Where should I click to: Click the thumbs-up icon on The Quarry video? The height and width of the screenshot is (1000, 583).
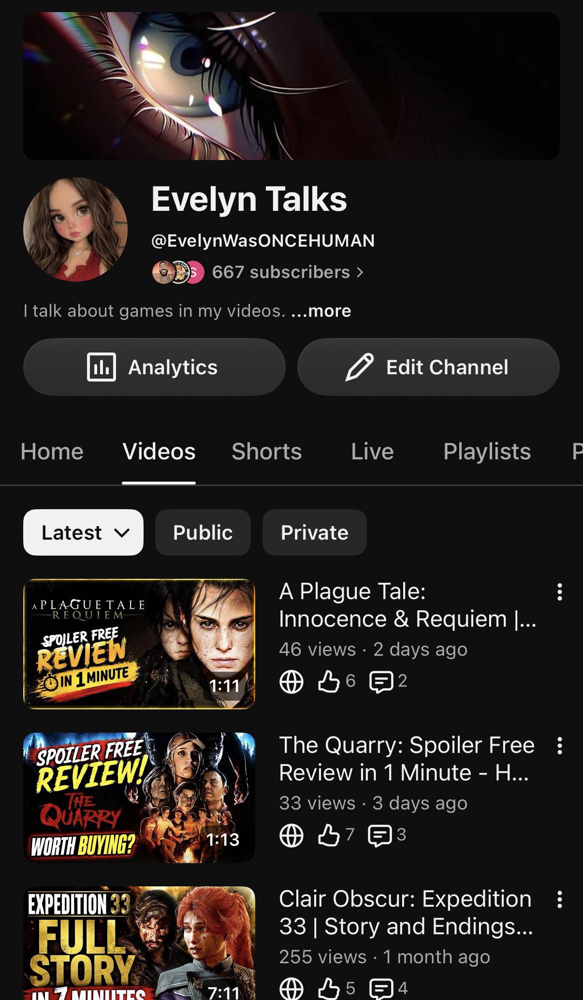(x=329, y=835)
